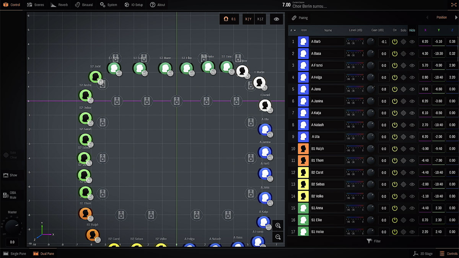Image resolution: width=459 pixels, height=258 pixels.
Task: Toggle the On power button for S1 Anna
Action: pyautogui.click(x=395, y=208)
